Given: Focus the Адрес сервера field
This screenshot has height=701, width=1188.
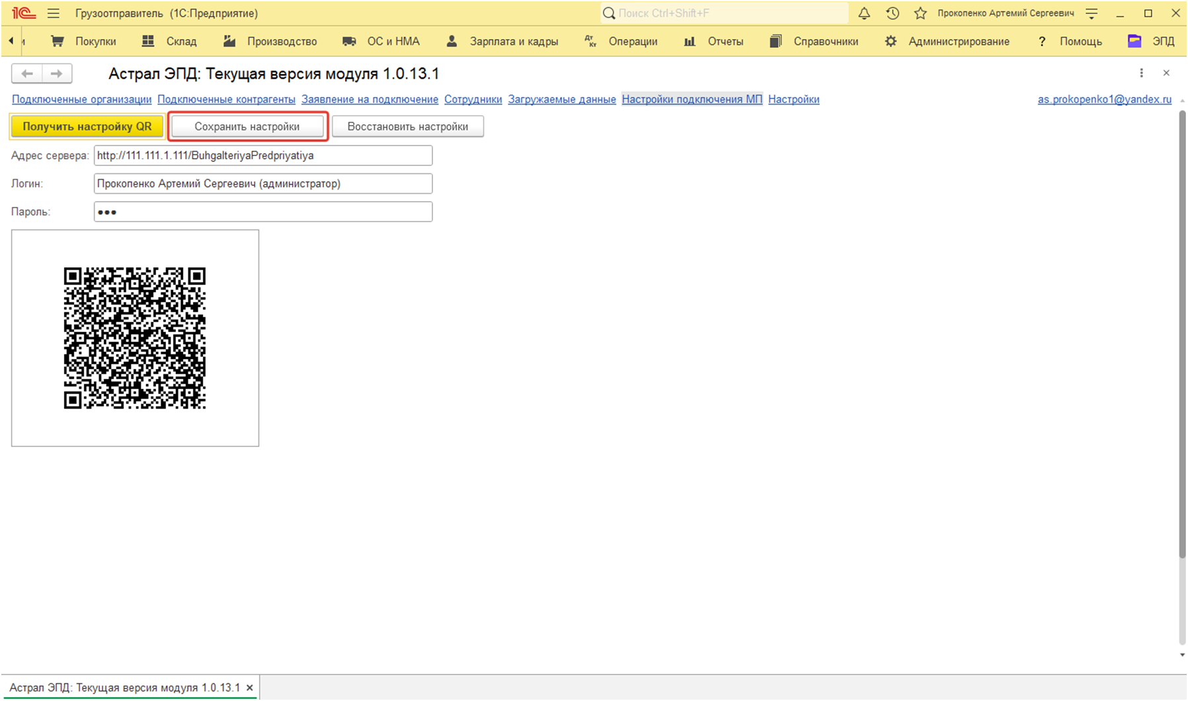Looking at the screenshot, I should click(263, 155).
